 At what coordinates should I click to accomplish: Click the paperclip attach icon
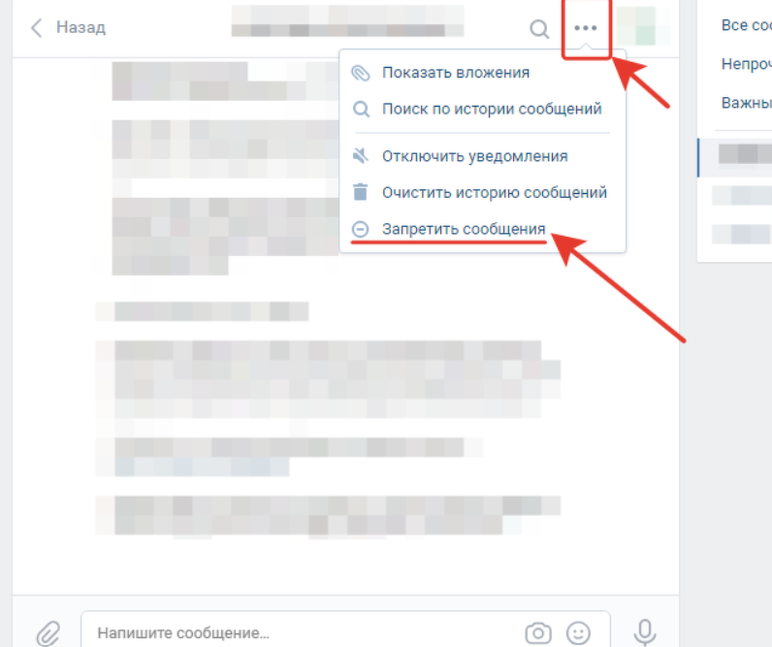tap(48, 633)
